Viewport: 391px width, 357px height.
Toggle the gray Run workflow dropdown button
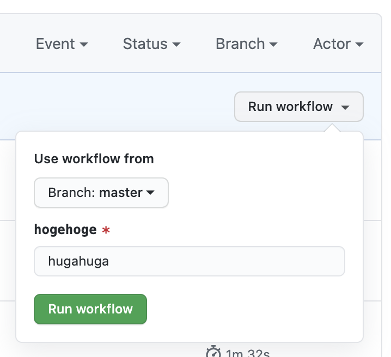pos(299,107)
